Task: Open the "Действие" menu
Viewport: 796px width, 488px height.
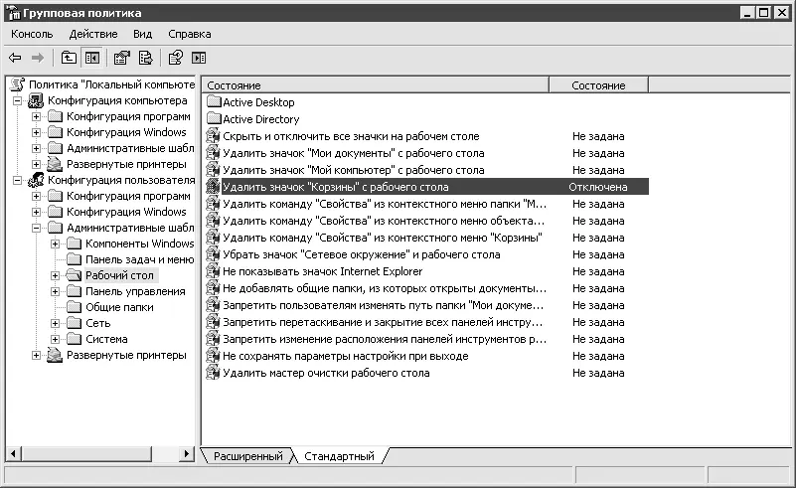Action: pyautogui.click(x=93, y=34)
